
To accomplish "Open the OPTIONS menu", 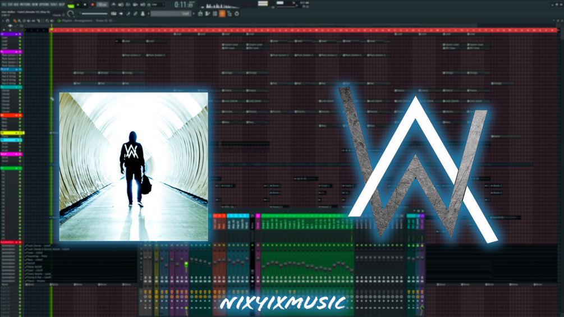I will pos(44,4).
